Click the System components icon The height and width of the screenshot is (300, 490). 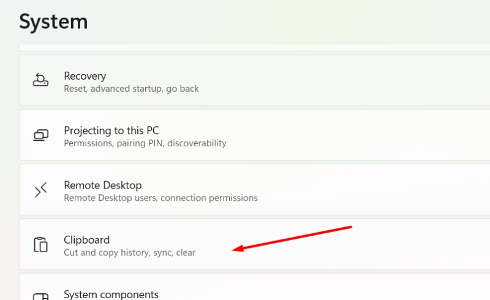point(40,296)
